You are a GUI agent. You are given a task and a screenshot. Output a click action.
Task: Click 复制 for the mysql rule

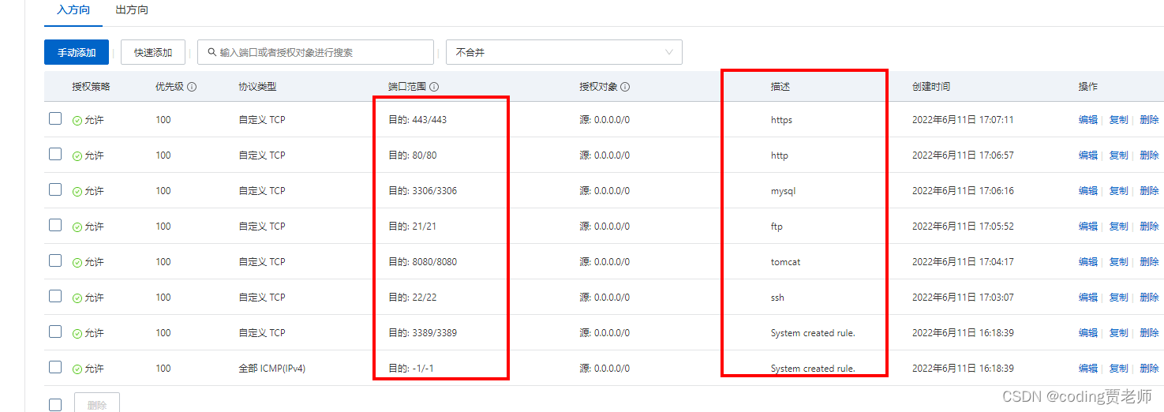click(1119, 191)
